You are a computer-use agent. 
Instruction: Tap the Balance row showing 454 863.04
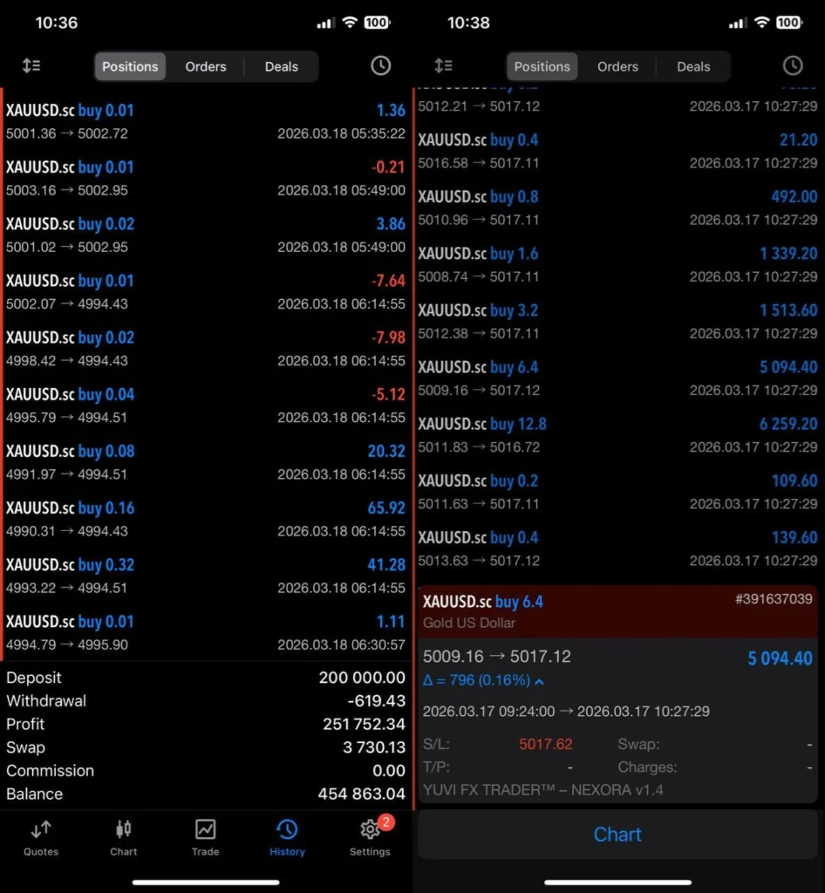pyautogui.click(x=206, y=794)
